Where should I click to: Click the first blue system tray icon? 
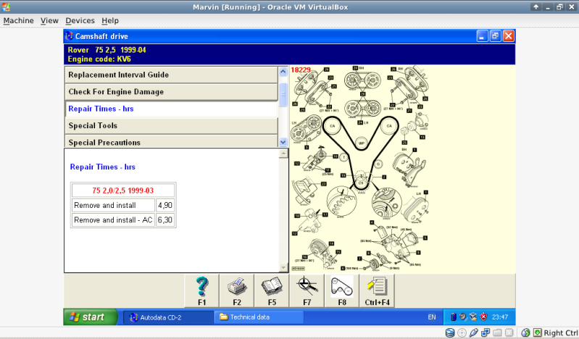[x=454, y=317]
